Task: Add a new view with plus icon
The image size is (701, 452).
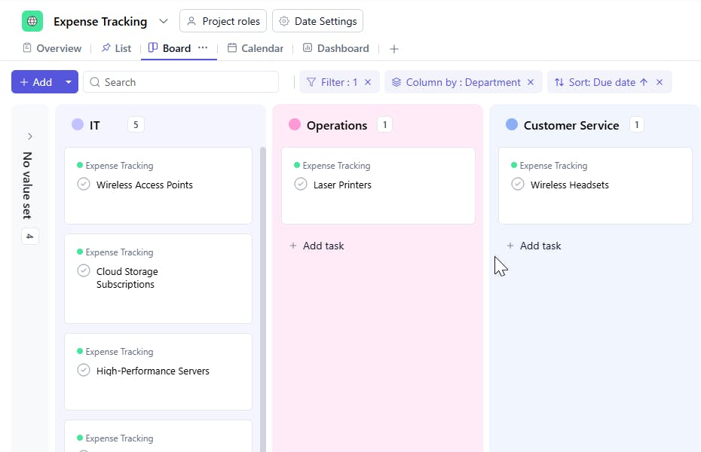Action: pos(393,49)
